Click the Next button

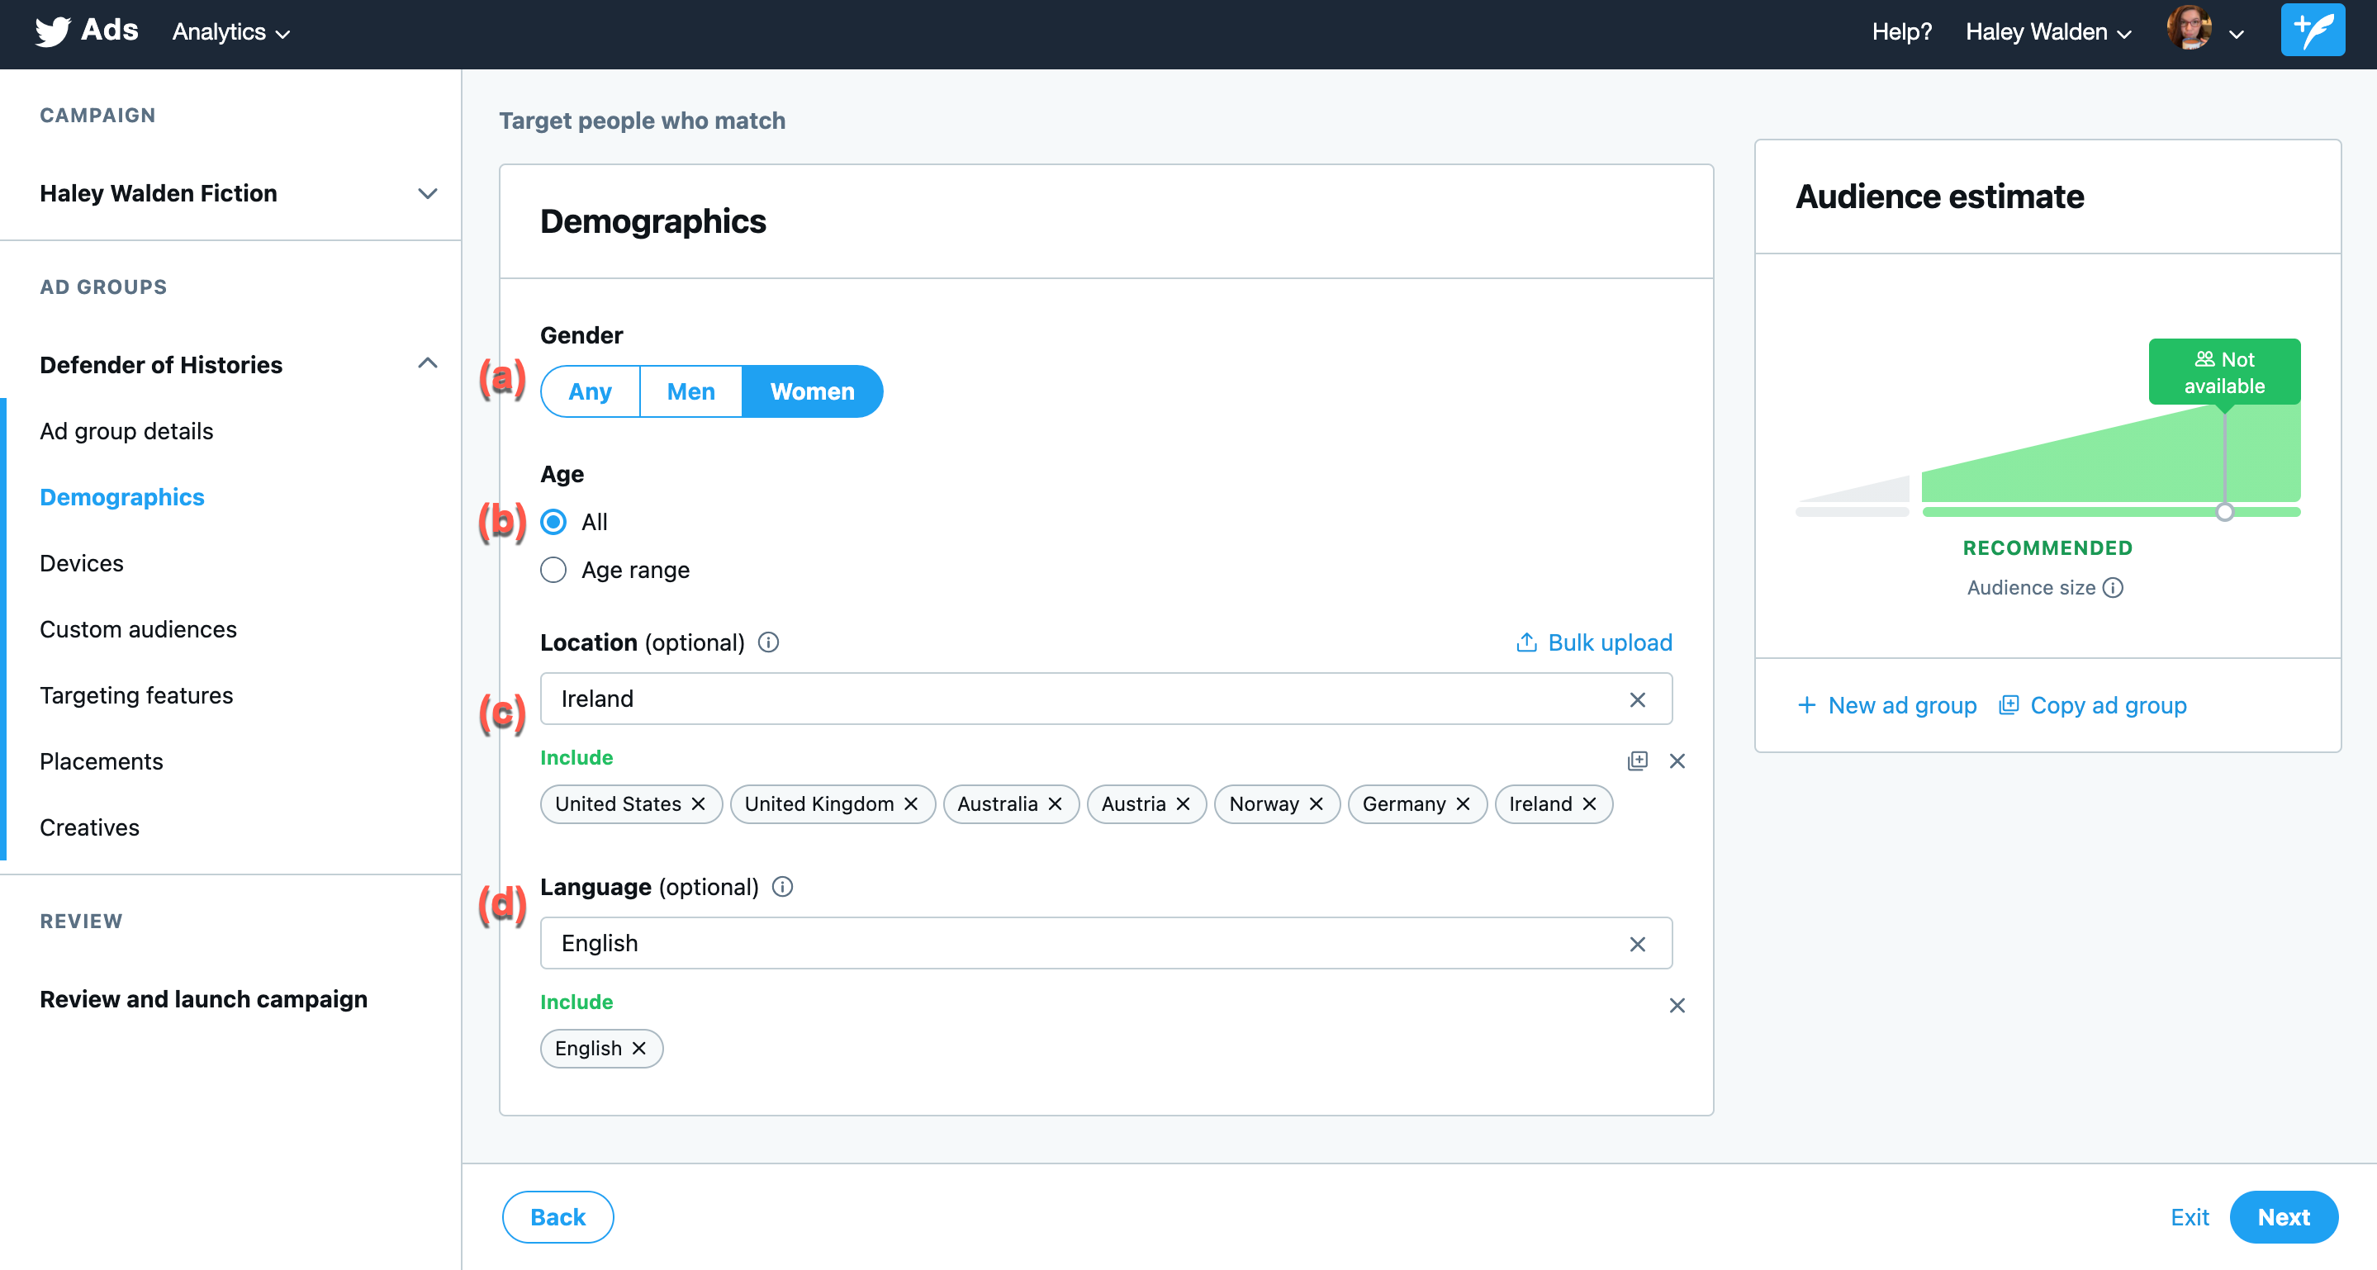coord(2283,1216)
